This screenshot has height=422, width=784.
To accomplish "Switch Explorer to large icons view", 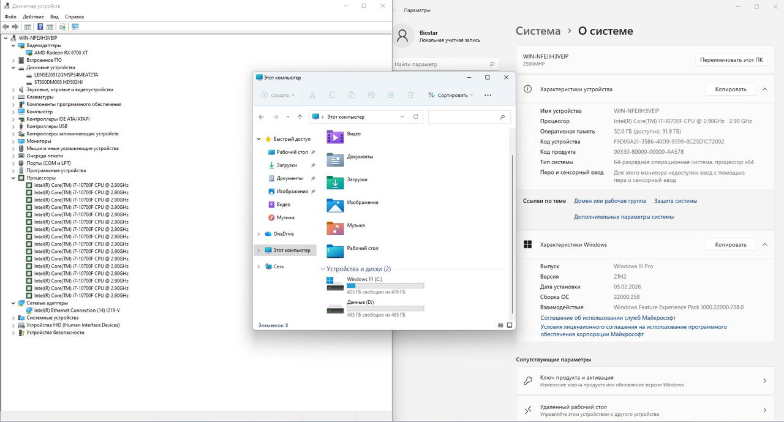I will click(509, 325).
